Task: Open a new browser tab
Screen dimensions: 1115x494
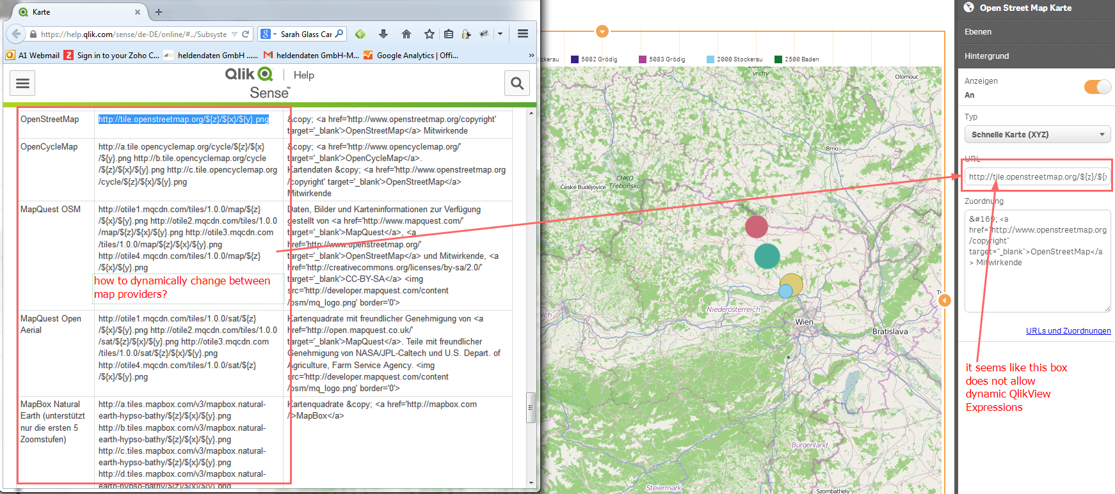Action: (159, 12)
